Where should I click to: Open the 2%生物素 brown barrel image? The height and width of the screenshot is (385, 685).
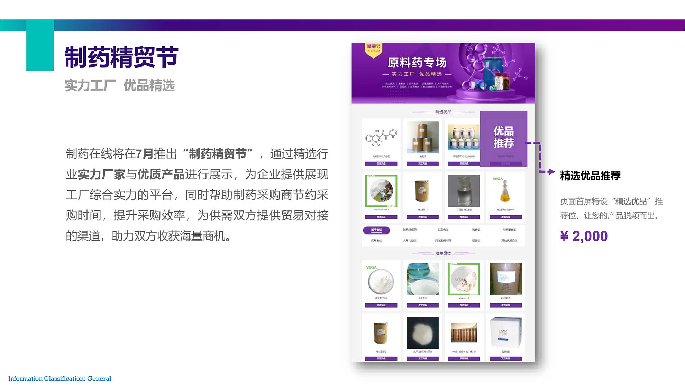pos(505,279)
